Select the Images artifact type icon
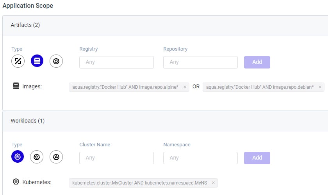The image size is (328, 195). 37,61
